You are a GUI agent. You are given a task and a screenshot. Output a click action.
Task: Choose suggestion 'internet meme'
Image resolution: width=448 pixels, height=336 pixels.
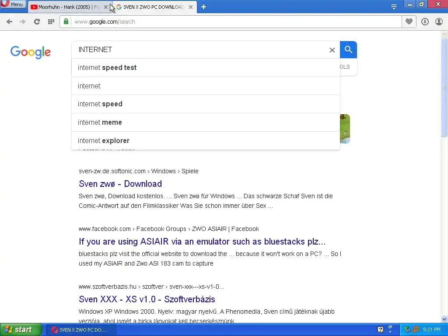tap(206, 122)
